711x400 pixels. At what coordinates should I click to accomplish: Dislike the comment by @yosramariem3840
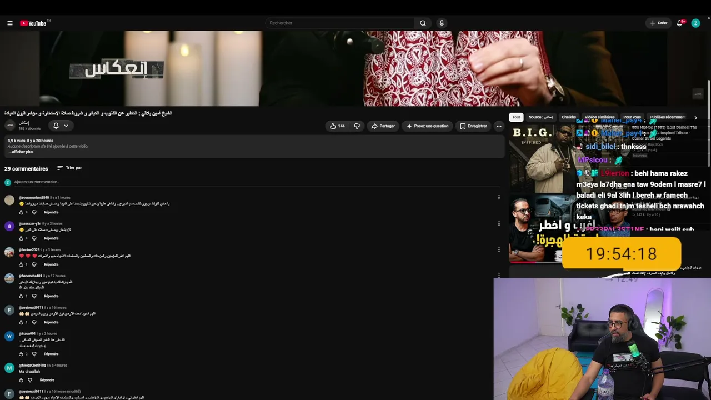(x=34, y=212)
